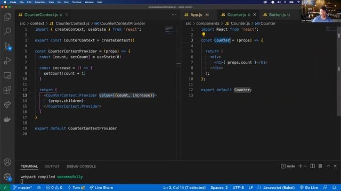Switch to the App.js tab

pyautogui.click(x=197, y=15)
